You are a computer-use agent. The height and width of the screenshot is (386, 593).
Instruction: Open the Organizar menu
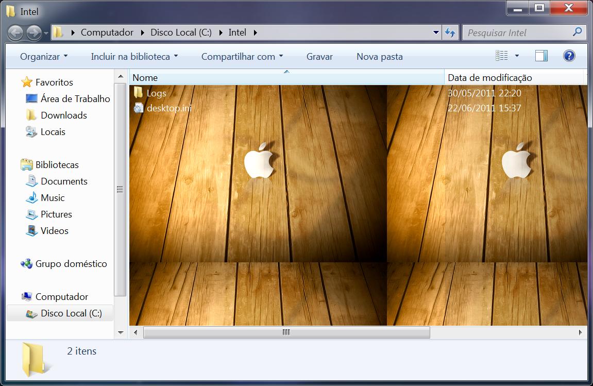point(44,57)
